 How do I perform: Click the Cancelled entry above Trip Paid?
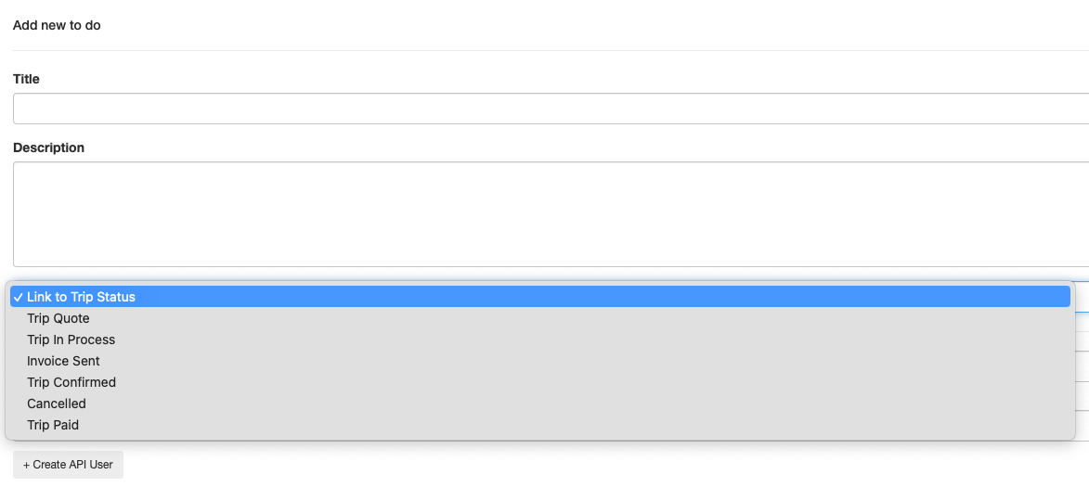tap(57, 404)
